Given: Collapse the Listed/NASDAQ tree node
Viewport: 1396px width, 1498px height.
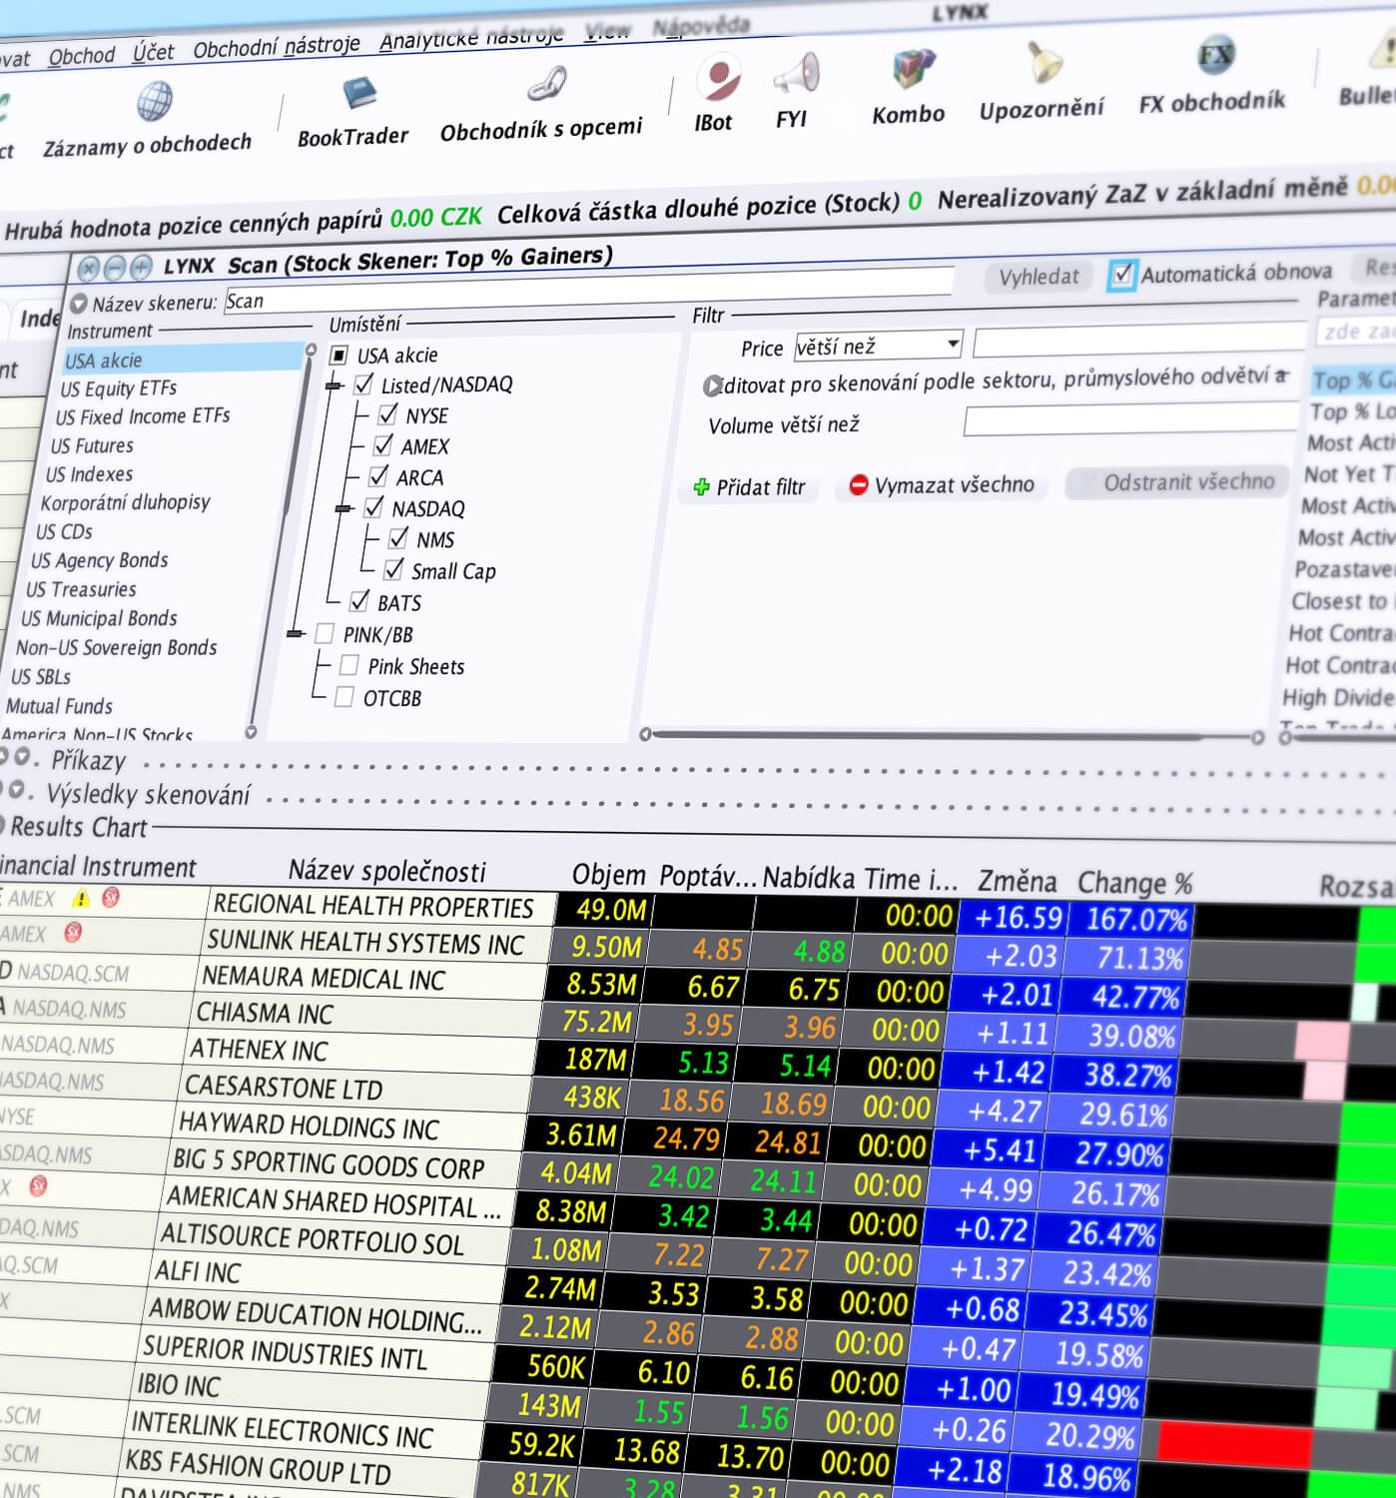Looking at the screenshot, I should point(334,385).
